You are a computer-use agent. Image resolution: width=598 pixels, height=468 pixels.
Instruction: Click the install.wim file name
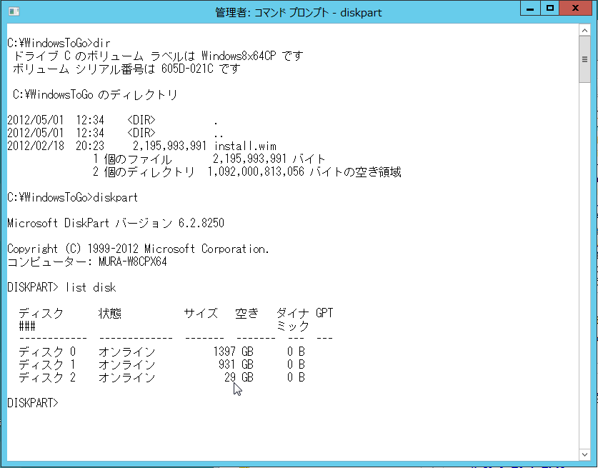point(245,146)
